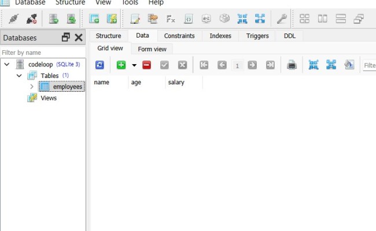376x231 pixels.
Task: Open the View menu
Action: click(103, 2)
